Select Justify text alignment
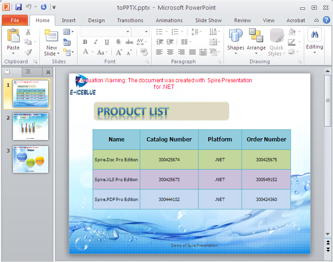333x262 pixels. pos(192,52)
